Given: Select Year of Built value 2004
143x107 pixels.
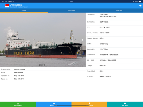Looking at the screenshot, I should (101, 71).
